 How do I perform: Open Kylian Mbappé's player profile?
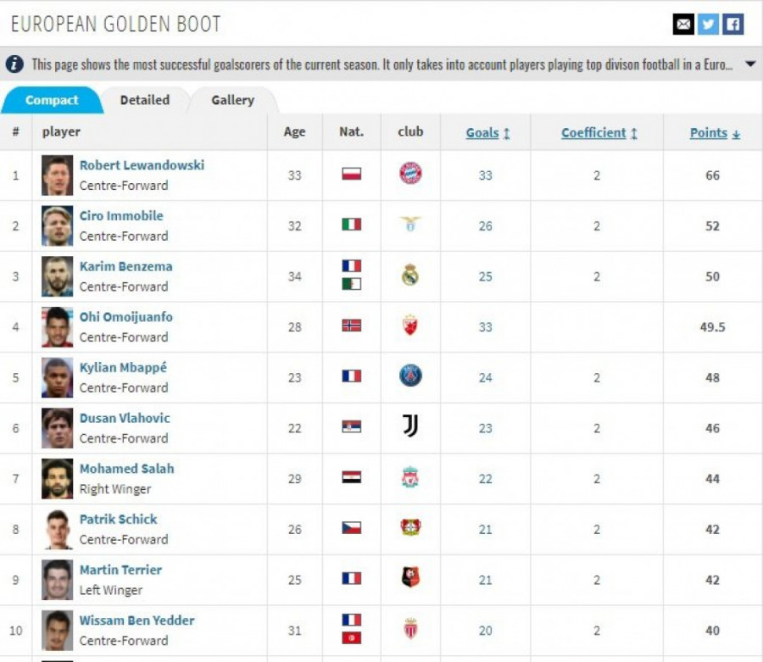[123, 368]
